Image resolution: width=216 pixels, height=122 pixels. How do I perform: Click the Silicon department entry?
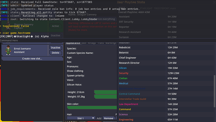(x=123, y=68)
